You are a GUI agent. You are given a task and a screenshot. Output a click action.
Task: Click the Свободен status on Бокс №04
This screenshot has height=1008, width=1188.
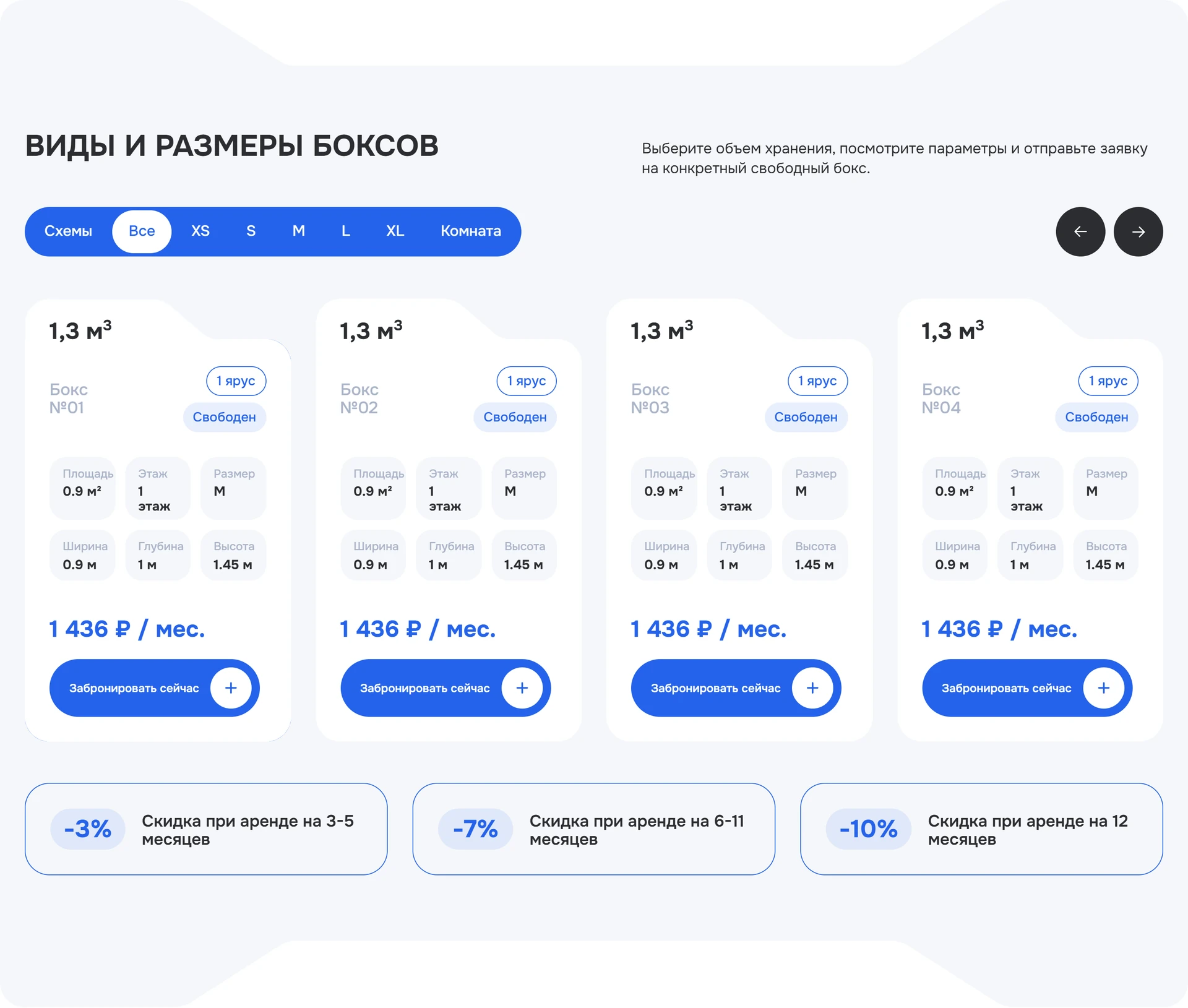pos(1097,417)
